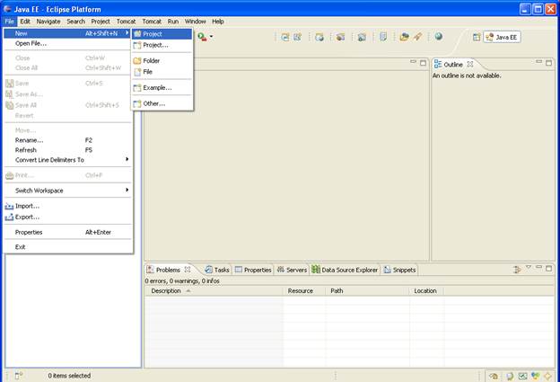Sort by the Description column header
This screenshot has width=560, height=382.
[214, 291]
